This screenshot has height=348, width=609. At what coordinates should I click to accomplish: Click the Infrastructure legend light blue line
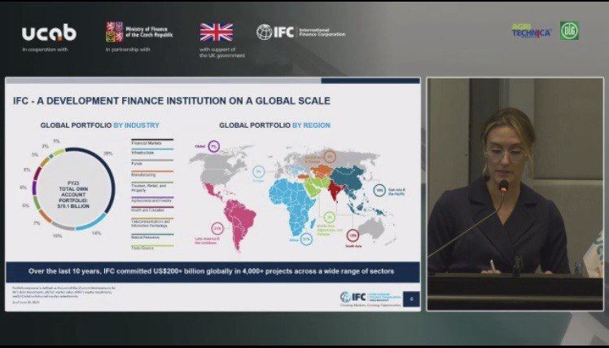point(152,149)
